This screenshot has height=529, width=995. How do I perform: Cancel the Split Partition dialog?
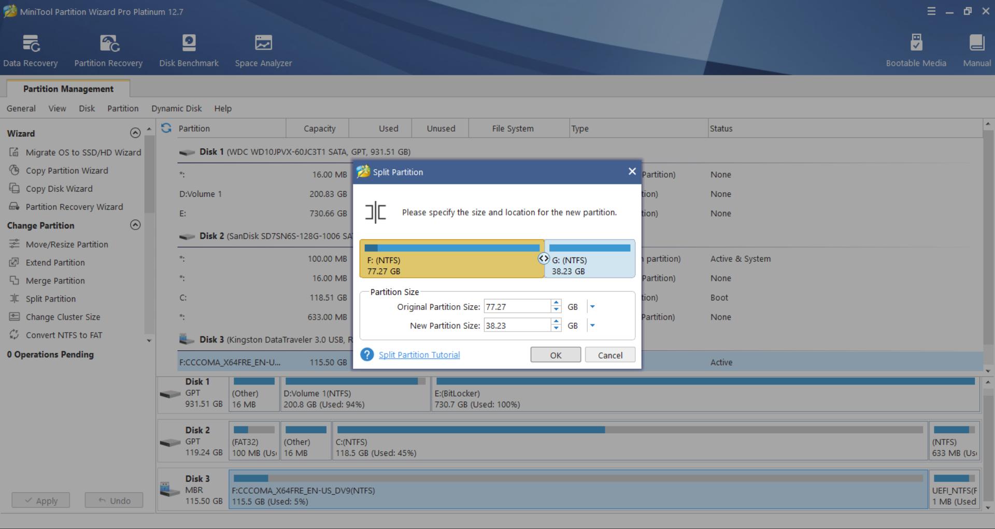(x=610, y=355)
